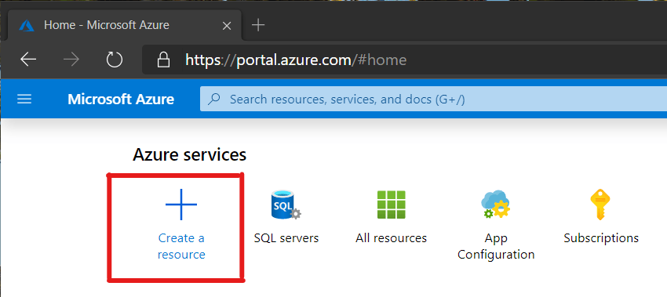Open a new browser tab
667x297 pixels.
pos(258,25)
